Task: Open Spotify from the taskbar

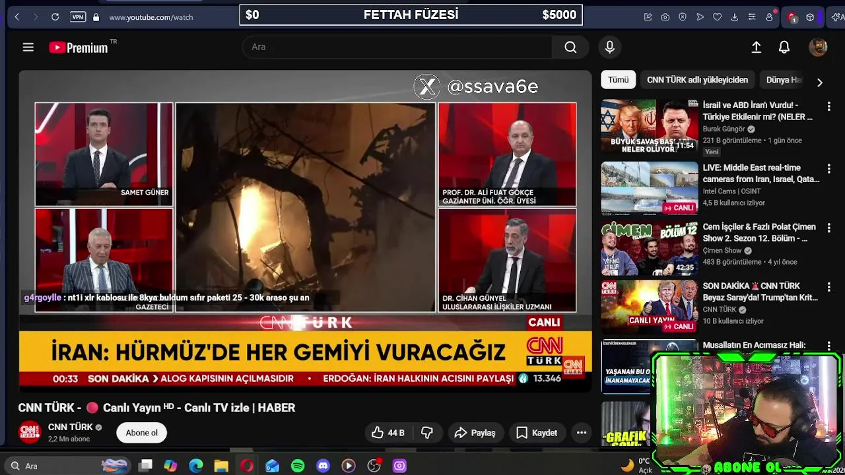Action: [298, 466]
